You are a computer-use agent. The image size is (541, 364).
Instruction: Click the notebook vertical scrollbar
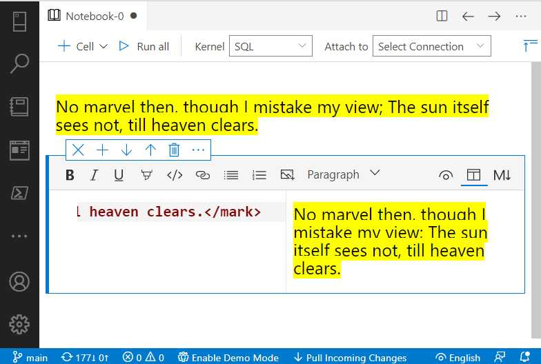(x=536, y=200)
